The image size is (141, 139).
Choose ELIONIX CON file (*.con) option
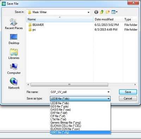(x=80, y=129)
